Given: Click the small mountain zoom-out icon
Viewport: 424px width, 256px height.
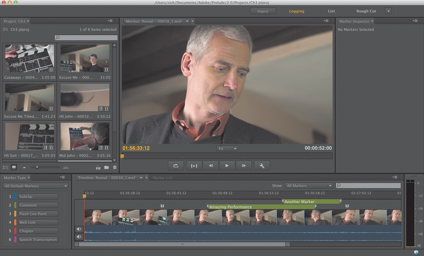Looking at the screenshot, I should coord(24,167).
